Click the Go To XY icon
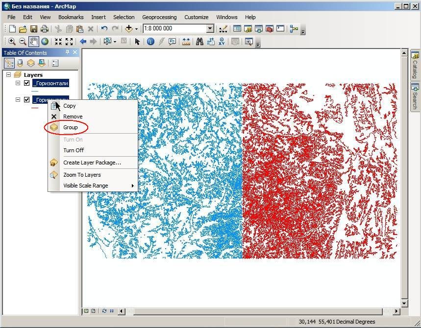The height and width of the screenshot is (328, 421). (x=222, y=41)
